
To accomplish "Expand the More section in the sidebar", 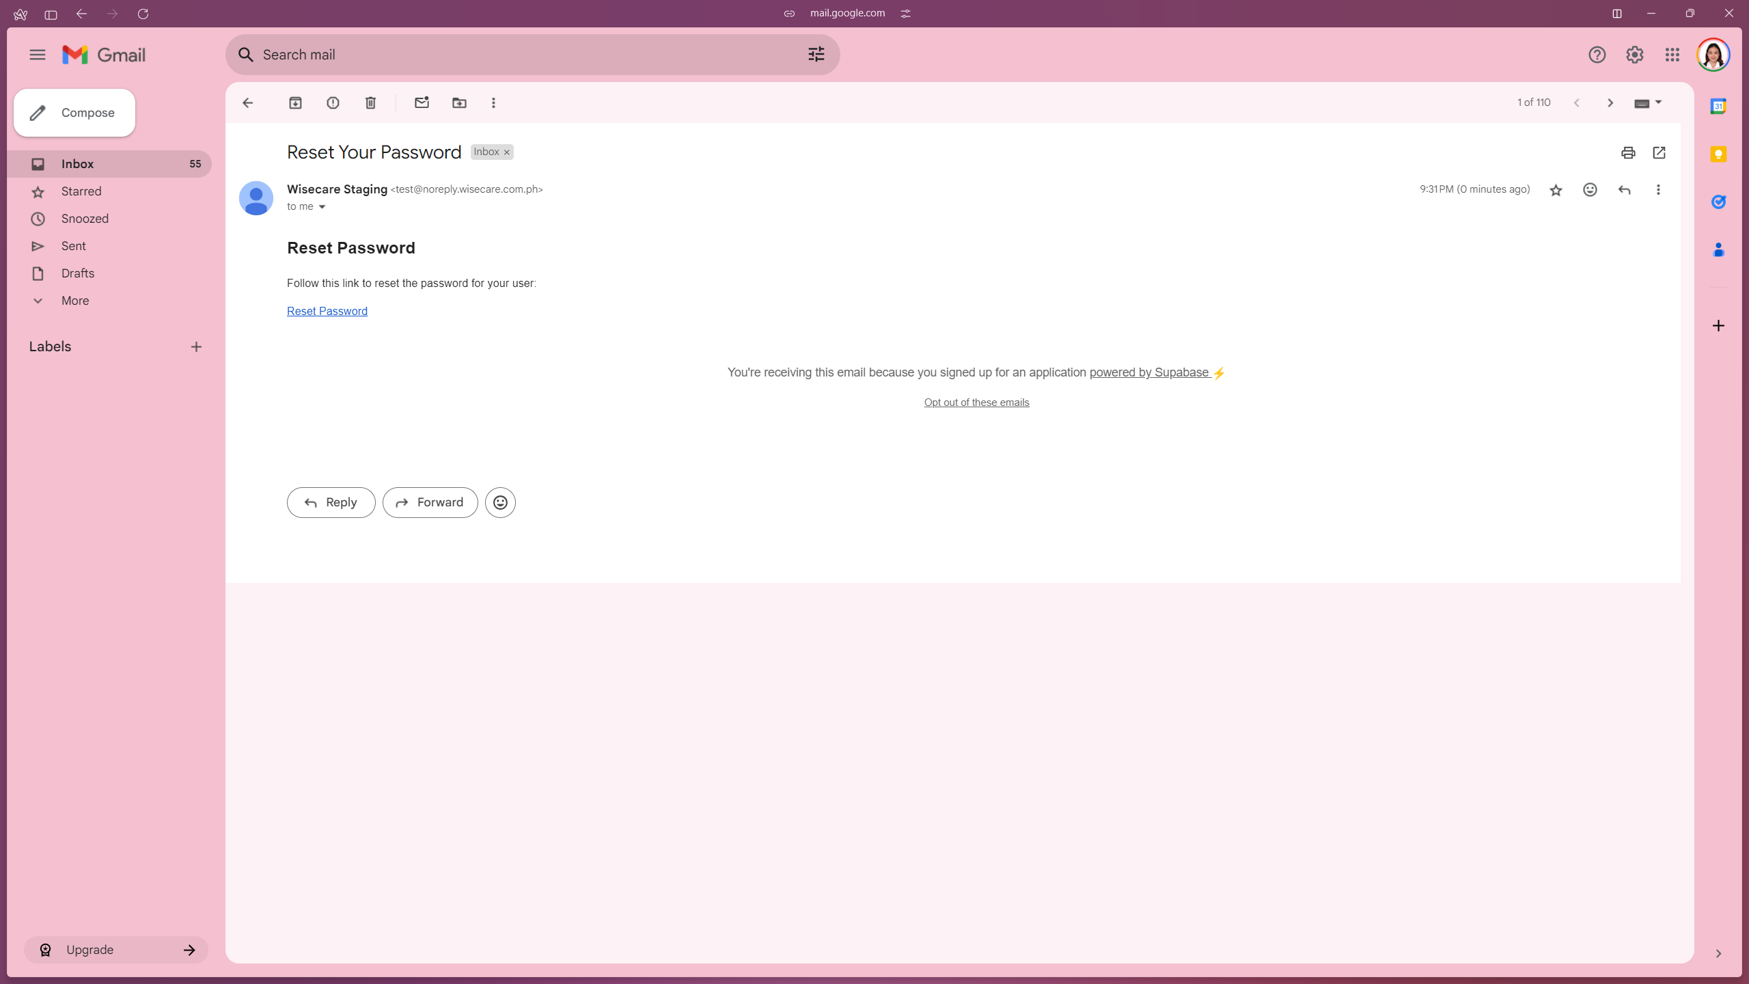I will (75, 301).
